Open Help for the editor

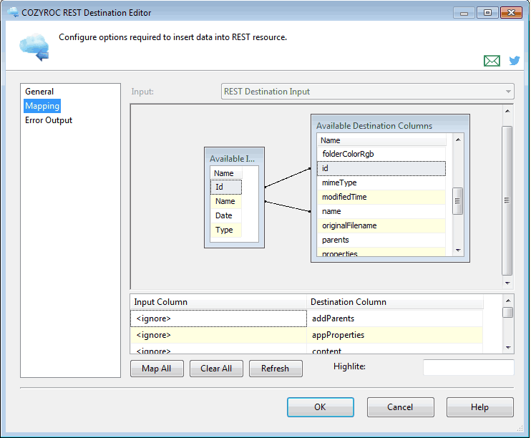click(480, 407)
